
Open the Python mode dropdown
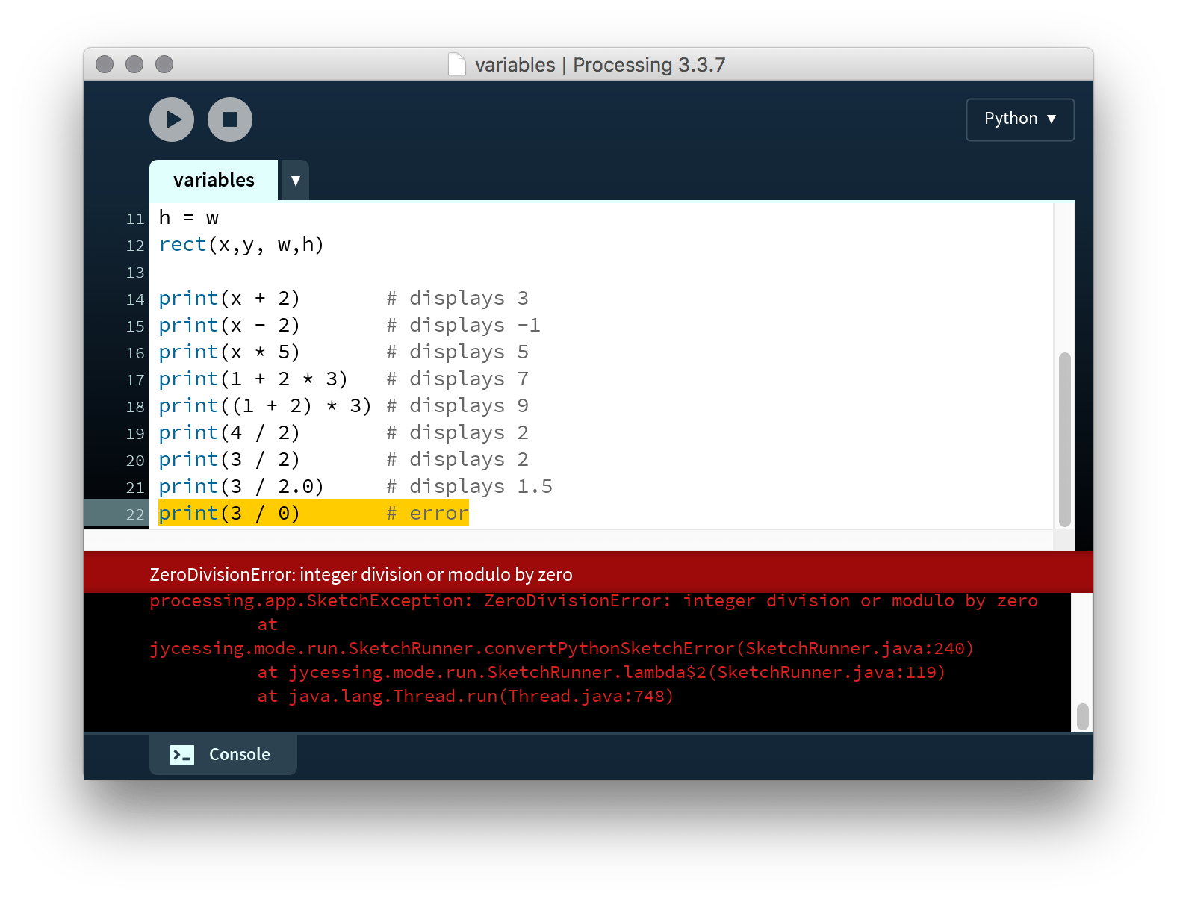click(x=1019, y=119)
